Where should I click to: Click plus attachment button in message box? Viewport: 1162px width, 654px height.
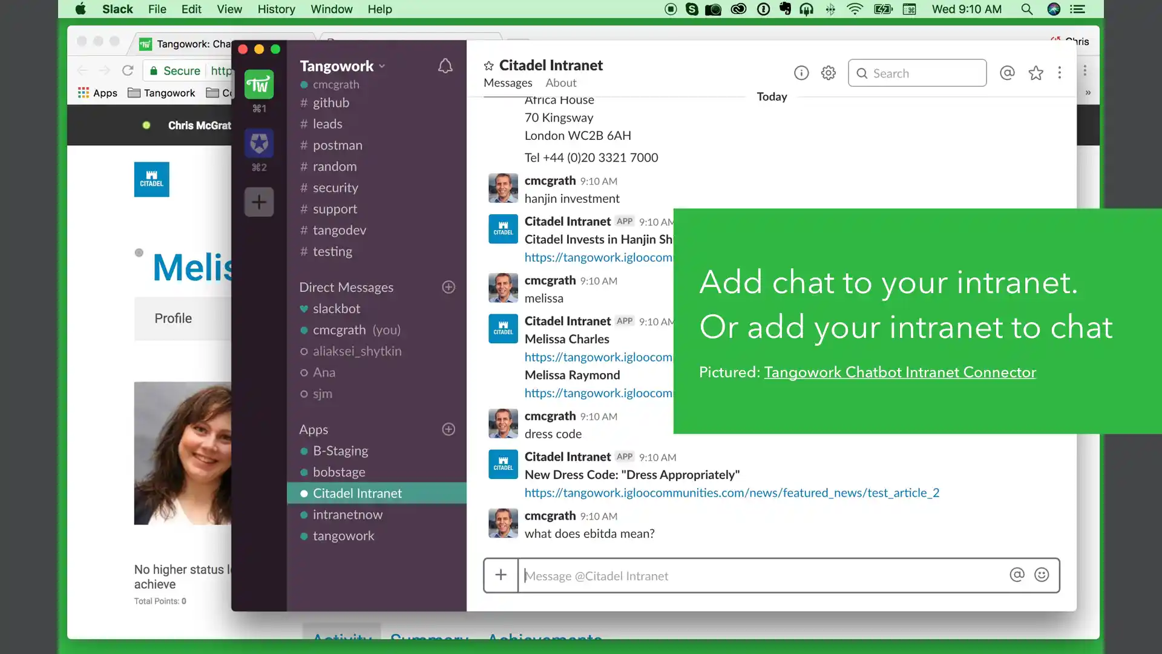tap(501, 575)
